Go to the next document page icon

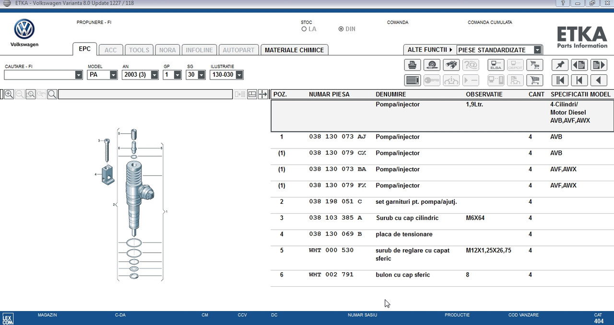coord(599,65)
